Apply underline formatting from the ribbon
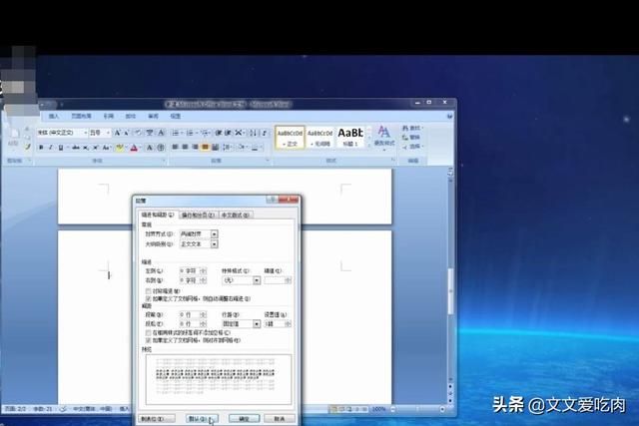The image size is (639, 426). tap(62, 148)
